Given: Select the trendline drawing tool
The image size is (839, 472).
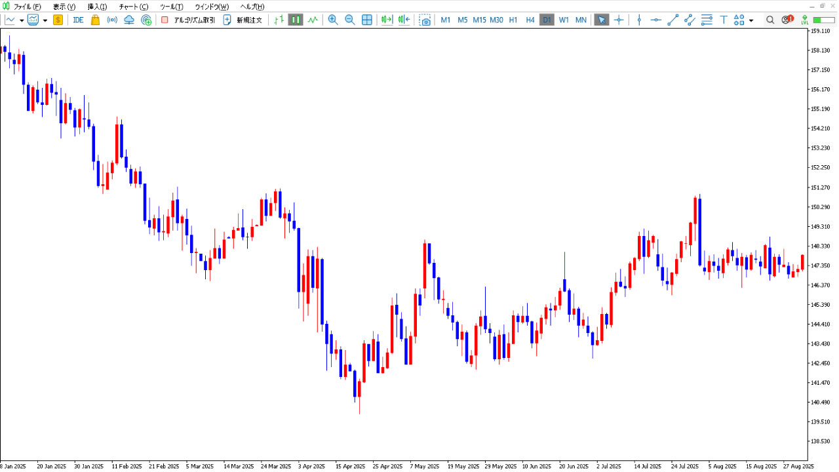Looking at the screenshot, I should 671,20.
